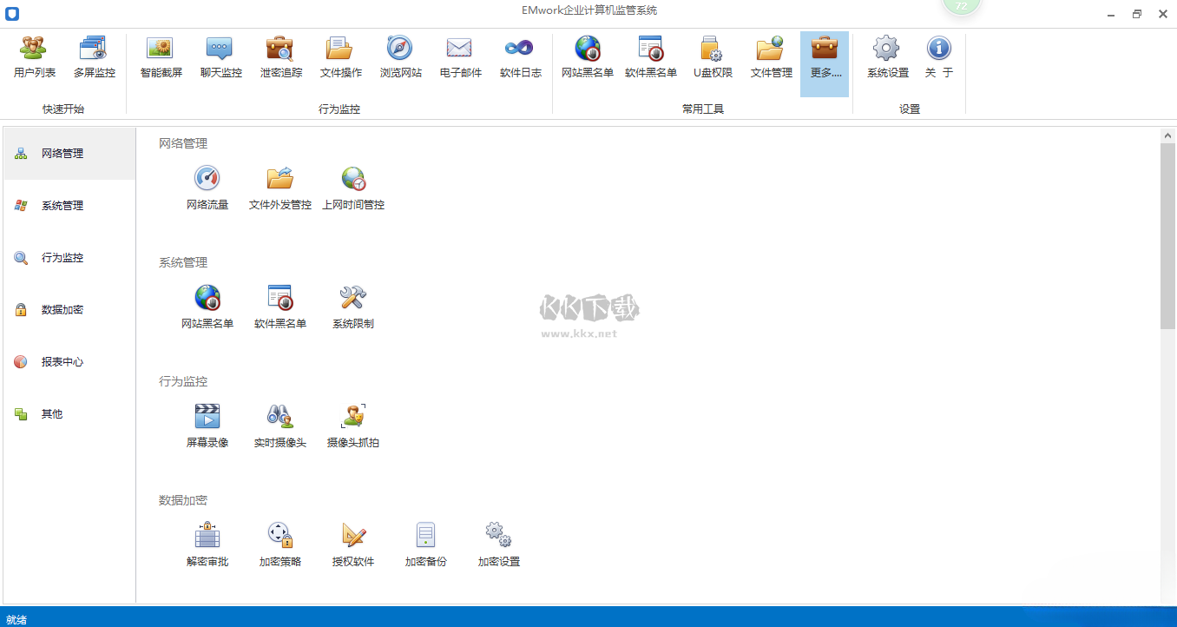
Task: Select the 泄密追踪 toolbar icon
Action: pyautogui.click(x=281, y=58)
